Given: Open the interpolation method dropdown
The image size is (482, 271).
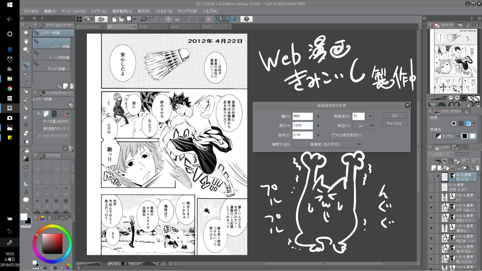Looking at the screenshot, I should point(327,144).
